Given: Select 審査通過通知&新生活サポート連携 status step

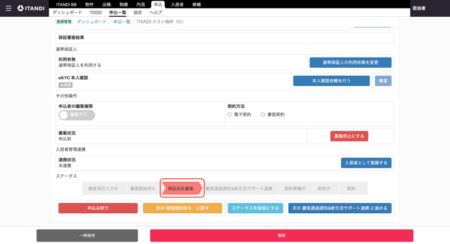Looking at the screenshot, I should (239, 188).
